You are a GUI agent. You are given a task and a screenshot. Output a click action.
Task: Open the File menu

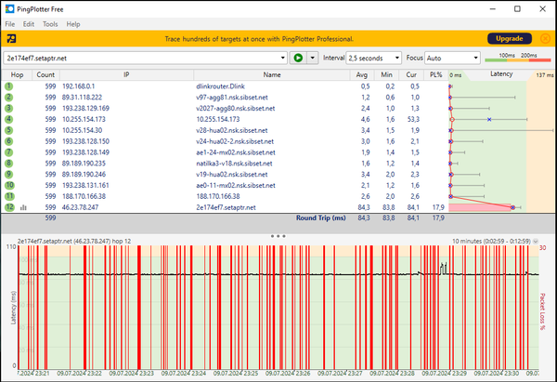(x=10, y=24)
